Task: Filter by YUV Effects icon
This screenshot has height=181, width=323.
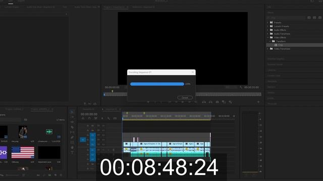Action: 320,18
